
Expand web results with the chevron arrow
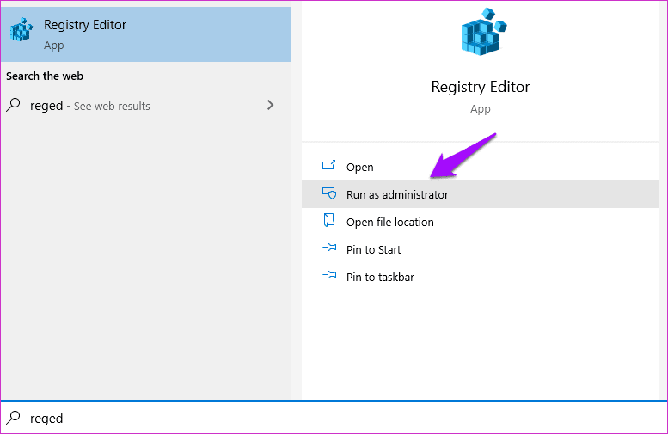click(x=270, y=105)
